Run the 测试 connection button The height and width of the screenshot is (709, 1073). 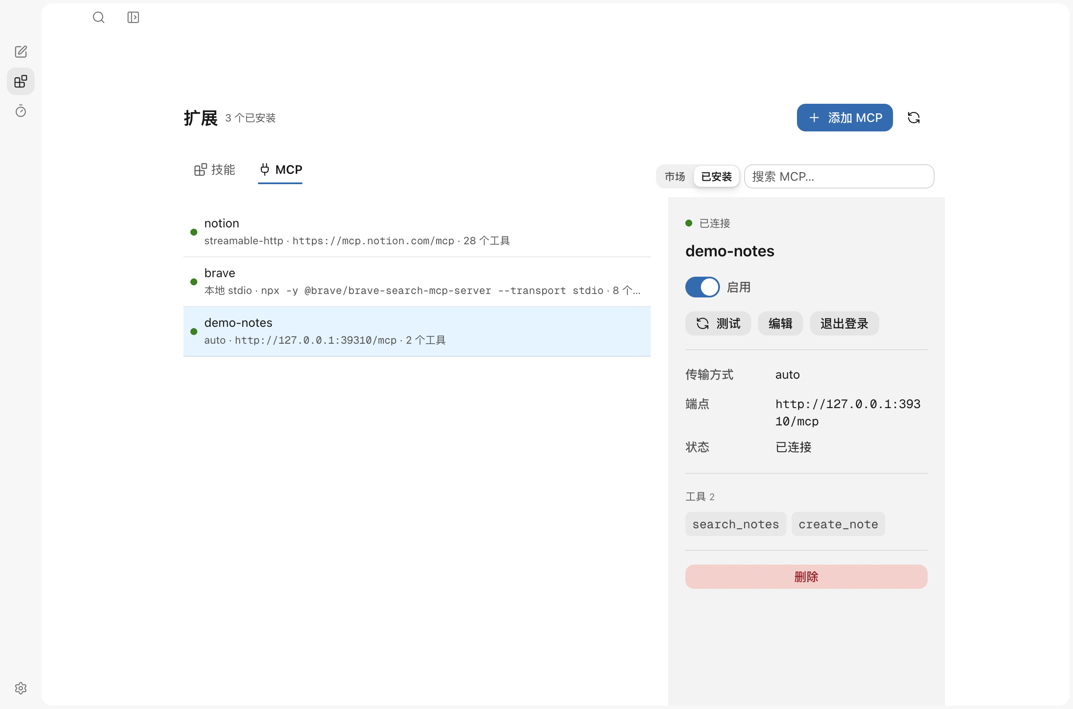(718, 323)
